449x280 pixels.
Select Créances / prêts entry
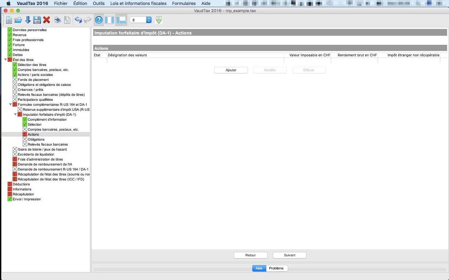(x=31, y=90)
